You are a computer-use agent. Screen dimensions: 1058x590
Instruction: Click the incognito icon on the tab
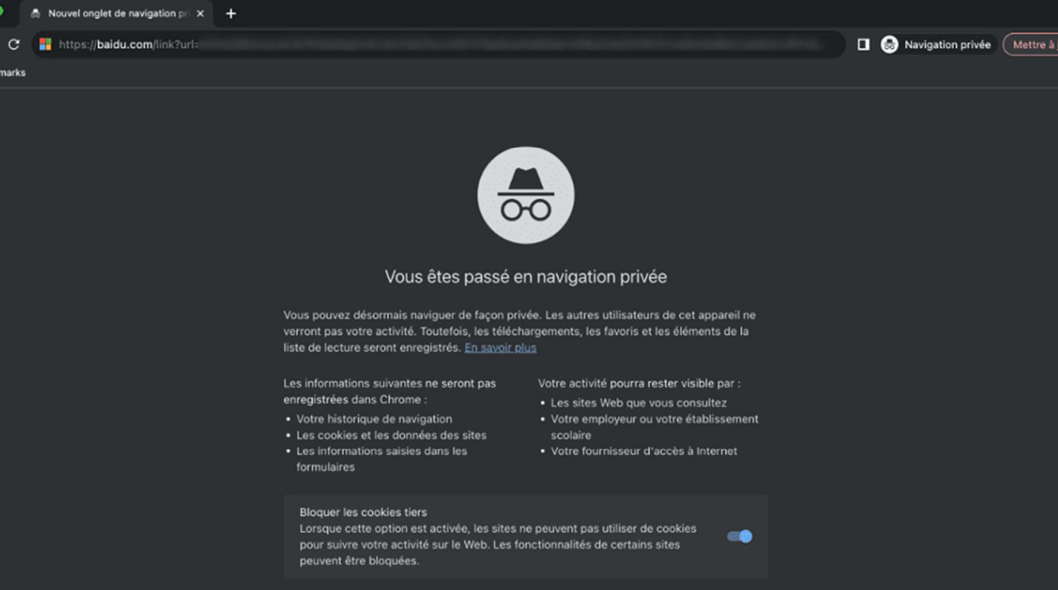(35, 13)
